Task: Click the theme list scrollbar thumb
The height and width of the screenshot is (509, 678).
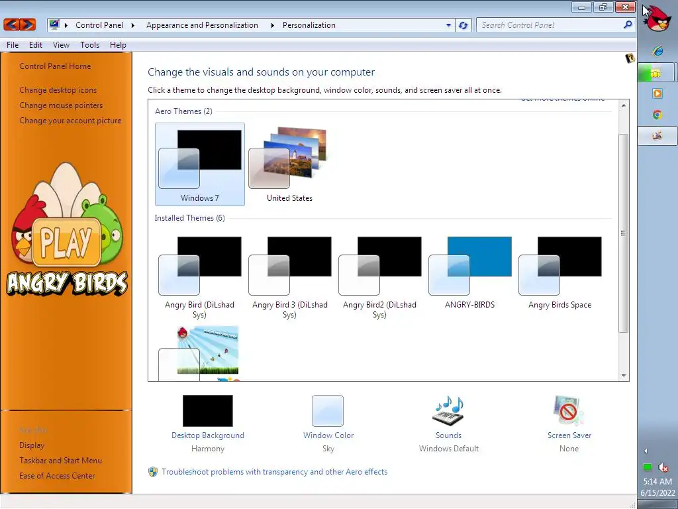Action: [x=624, y=233]
